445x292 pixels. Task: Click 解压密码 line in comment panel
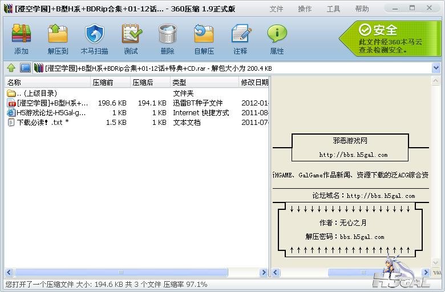coord(345,237)
